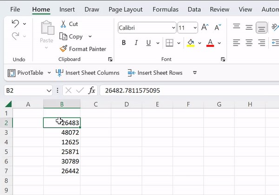
Task: Open the Copy options dropdown
Action: (x=90, y=36)
